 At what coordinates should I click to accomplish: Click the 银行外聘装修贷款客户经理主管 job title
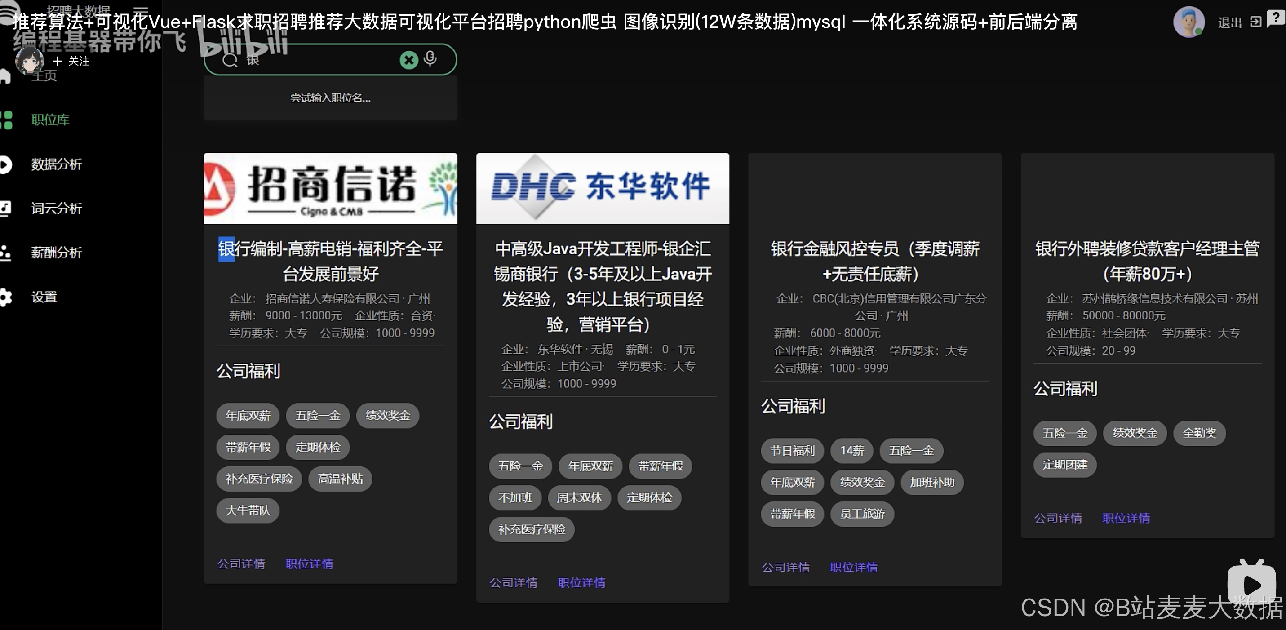[x=1147, y=261]
